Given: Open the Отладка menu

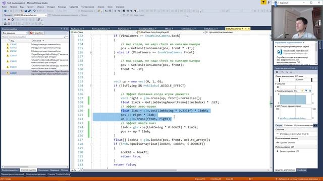Looking at the screenshot, I should point(51,7).
